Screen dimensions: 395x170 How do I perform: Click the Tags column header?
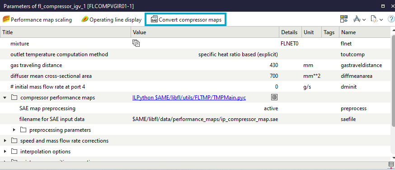pos(330,32)
